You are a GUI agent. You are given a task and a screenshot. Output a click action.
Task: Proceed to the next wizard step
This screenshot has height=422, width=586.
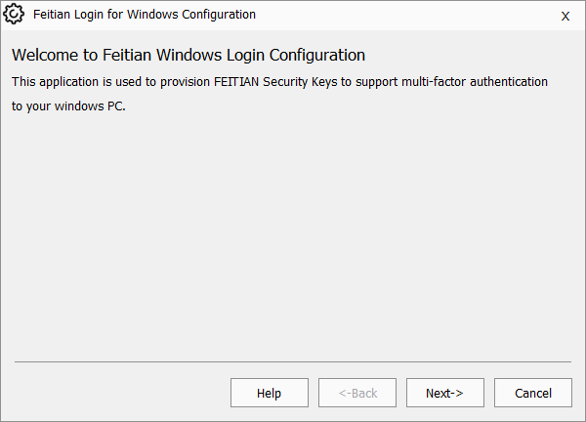(444, 393)
